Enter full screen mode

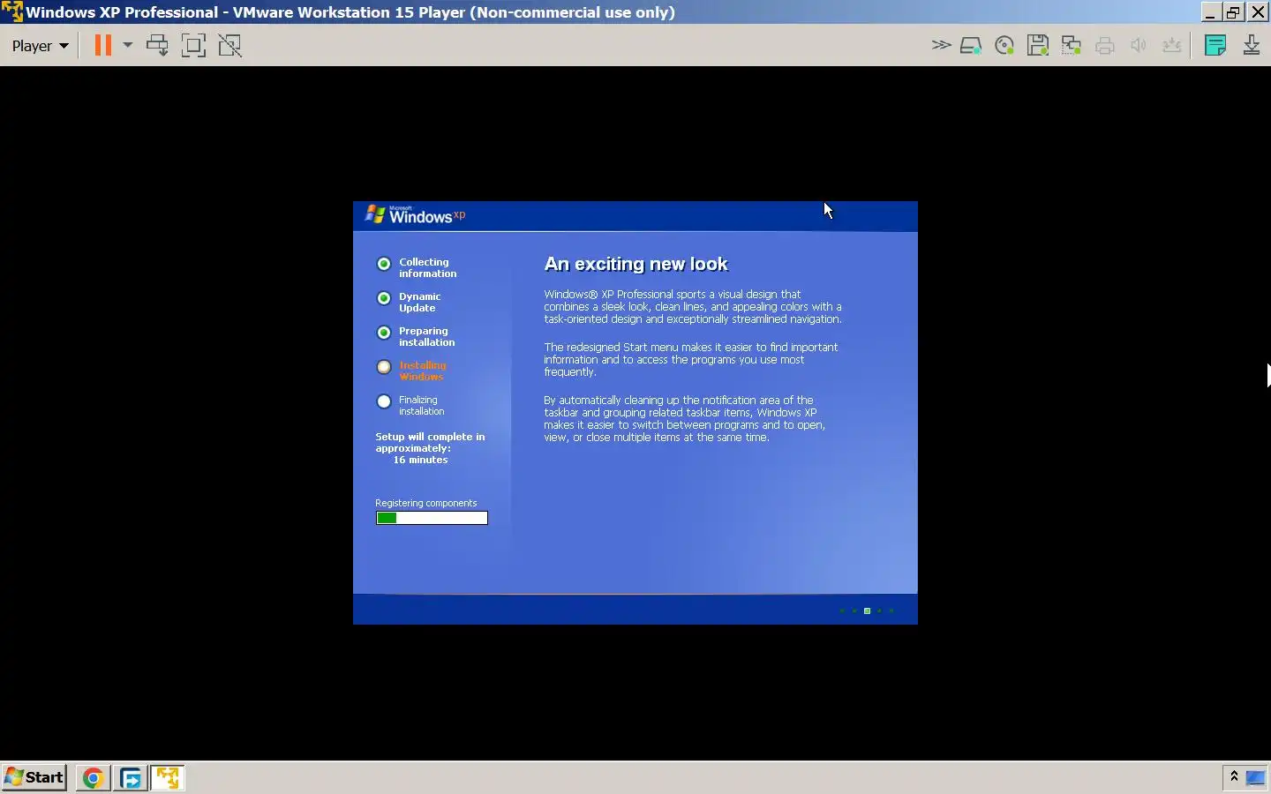(x=193, y=45)
